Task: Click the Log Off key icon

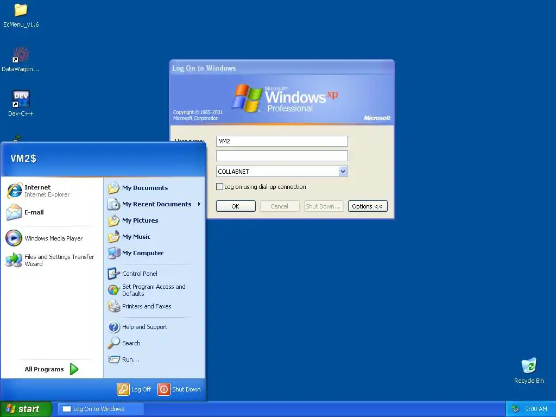Action: click(x=123, y=389)
